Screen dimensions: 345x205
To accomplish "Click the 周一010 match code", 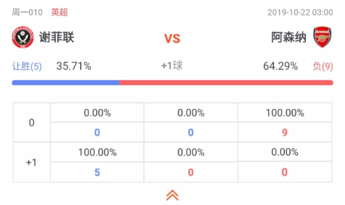I will point(27,12).
